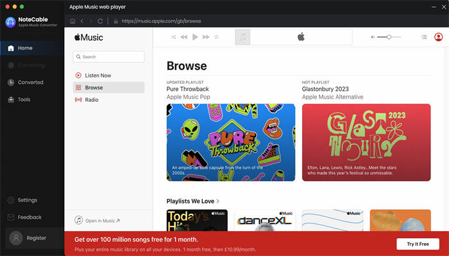Screen dimensions: 449x256
Task: Click the Register account button
Action: 35,238
